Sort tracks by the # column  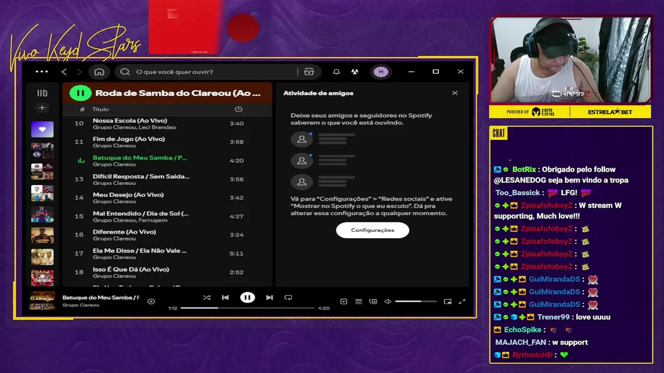[x=82, y=109]
